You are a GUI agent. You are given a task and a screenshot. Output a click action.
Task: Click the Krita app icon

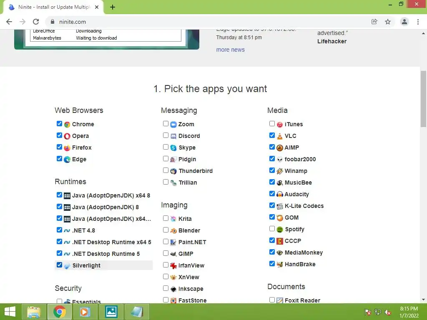[173, 219]
